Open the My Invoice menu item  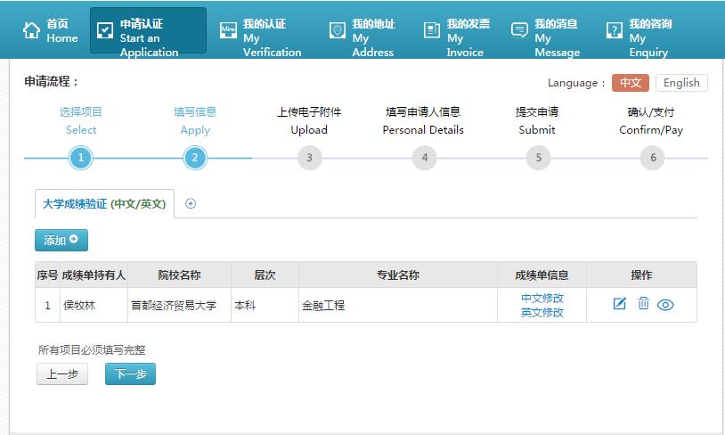click(x=457, y=37)
